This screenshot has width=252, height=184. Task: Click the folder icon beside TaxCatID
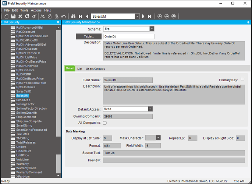[13, 134]
